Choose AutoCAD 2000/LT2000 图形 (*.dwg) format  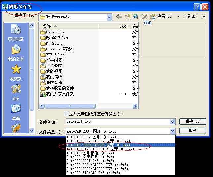click(121, 145)
